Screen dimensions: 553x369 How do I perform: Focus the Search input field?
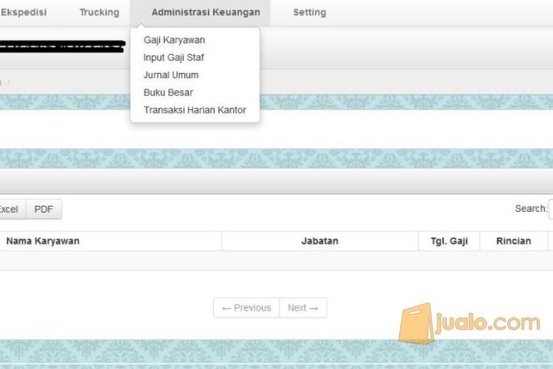tap(551, 209)
